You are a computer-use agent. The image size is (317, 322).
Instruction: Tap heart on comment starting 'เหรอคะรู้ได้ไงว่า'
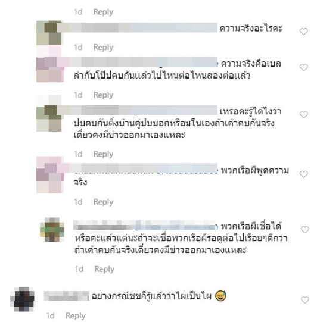pos(304,115)
